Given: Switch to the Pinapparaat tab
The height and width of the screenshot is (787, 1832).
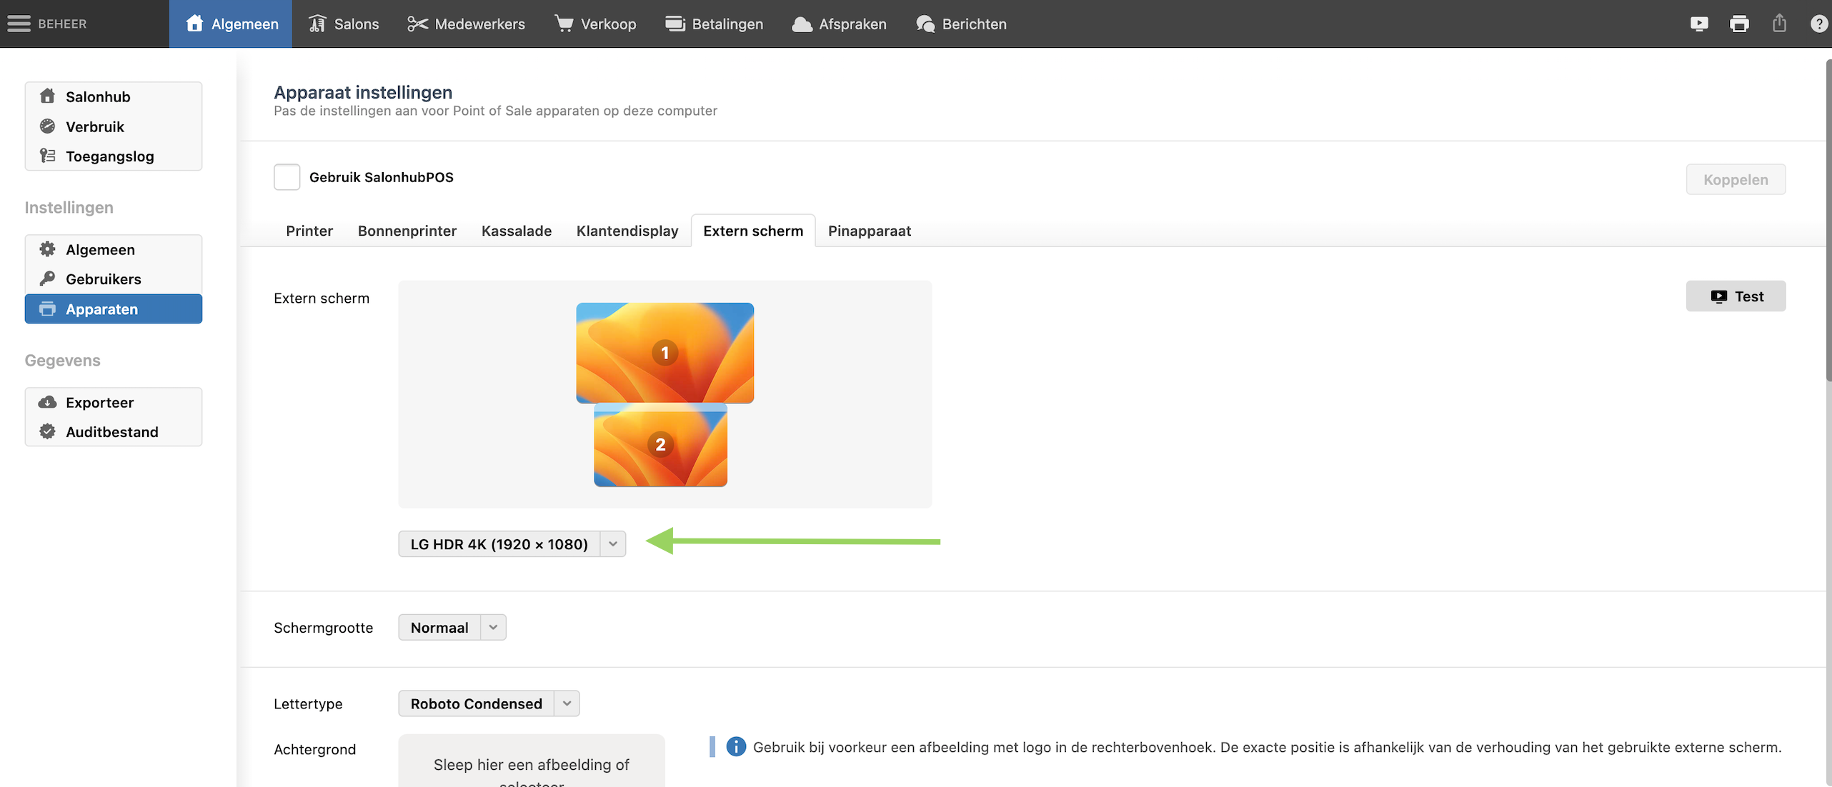Looking at the screenshot, I should [x=869, y=231].
